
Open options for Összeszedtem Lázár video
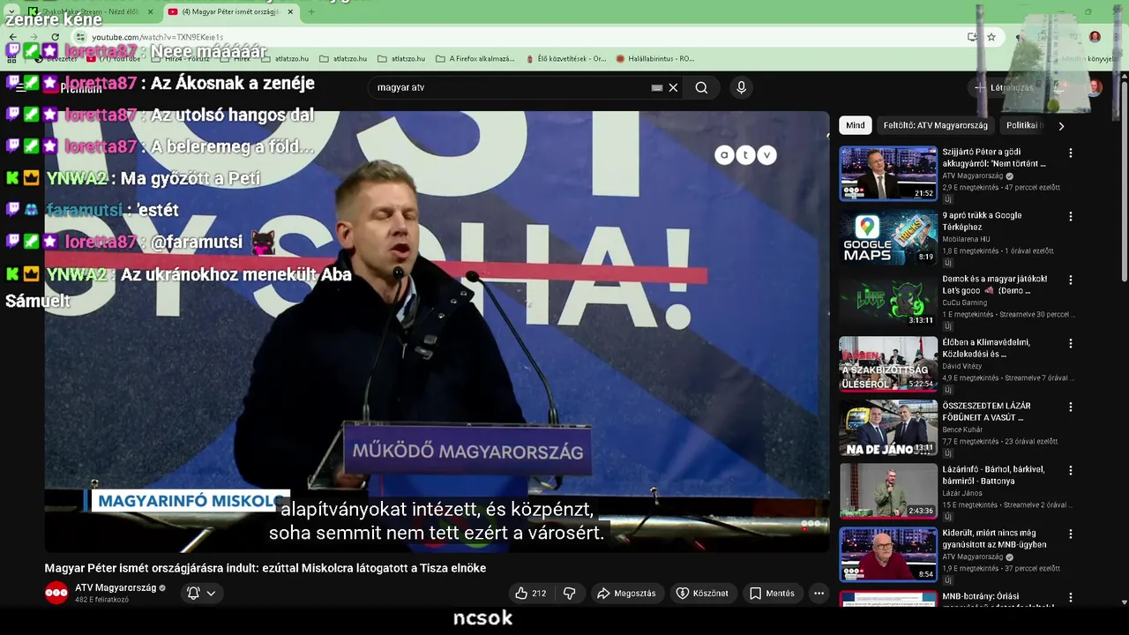click(x=1071, y=407)
